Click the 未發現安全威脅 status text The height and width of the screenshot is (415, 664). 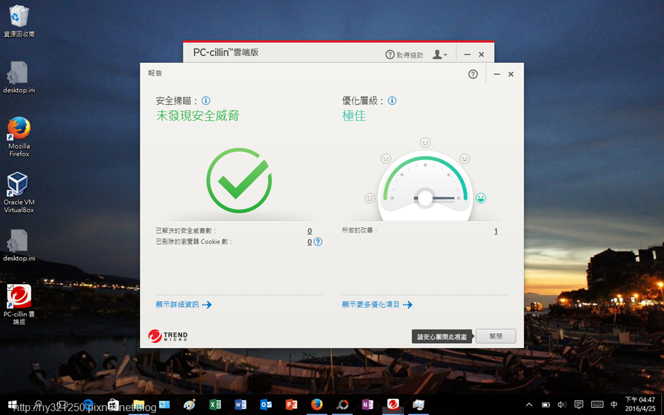tap(197, 115)
